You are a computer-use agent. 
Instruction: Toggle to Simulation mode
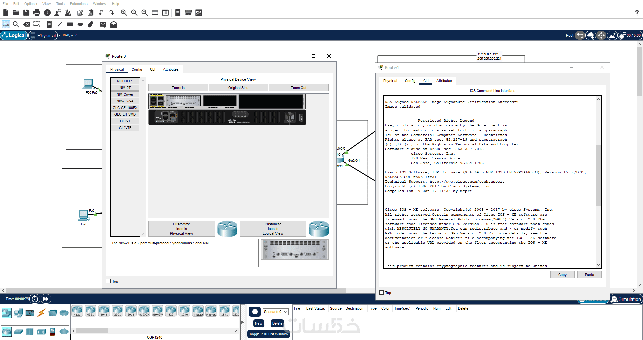[x=626, y=299]
